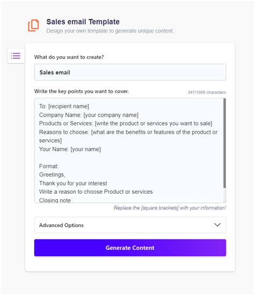Click the Generate Content button
Screen dimensions: 255x295
coord(130,248)
